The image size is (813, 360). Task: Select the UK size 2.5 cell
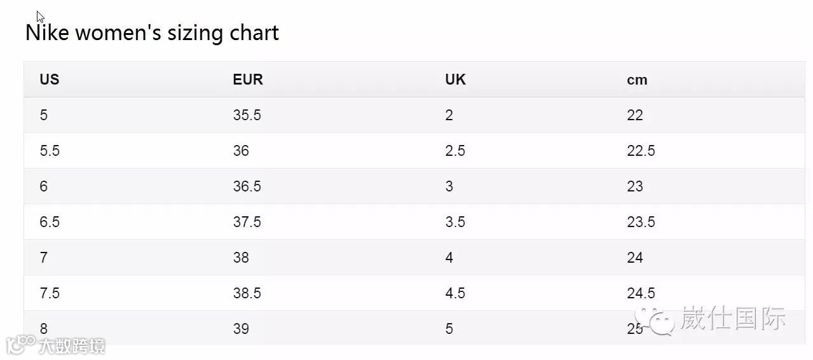[455, 151]
